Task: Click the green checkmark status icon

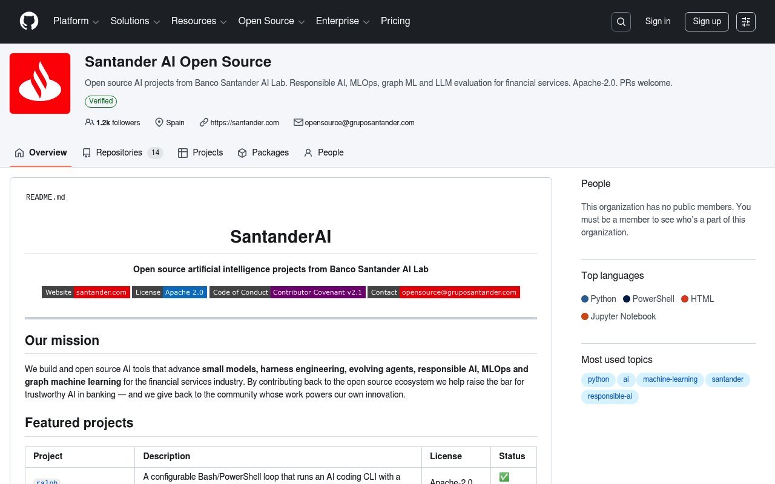Action: click(x=504, y=477)
